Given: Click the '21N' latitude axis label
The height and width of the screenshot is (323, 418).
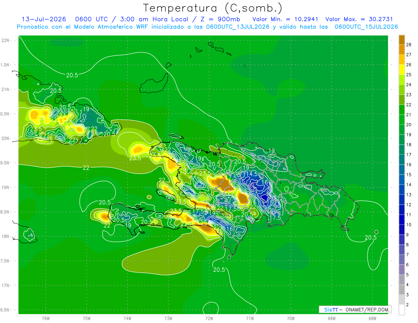Looking at the screenshot, I should pyautogui.click(x=6, y=89).
